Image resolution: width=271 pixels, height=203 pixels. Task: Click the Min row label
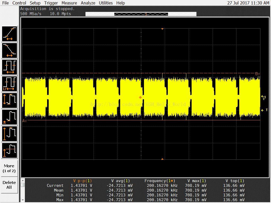(60, 195)
